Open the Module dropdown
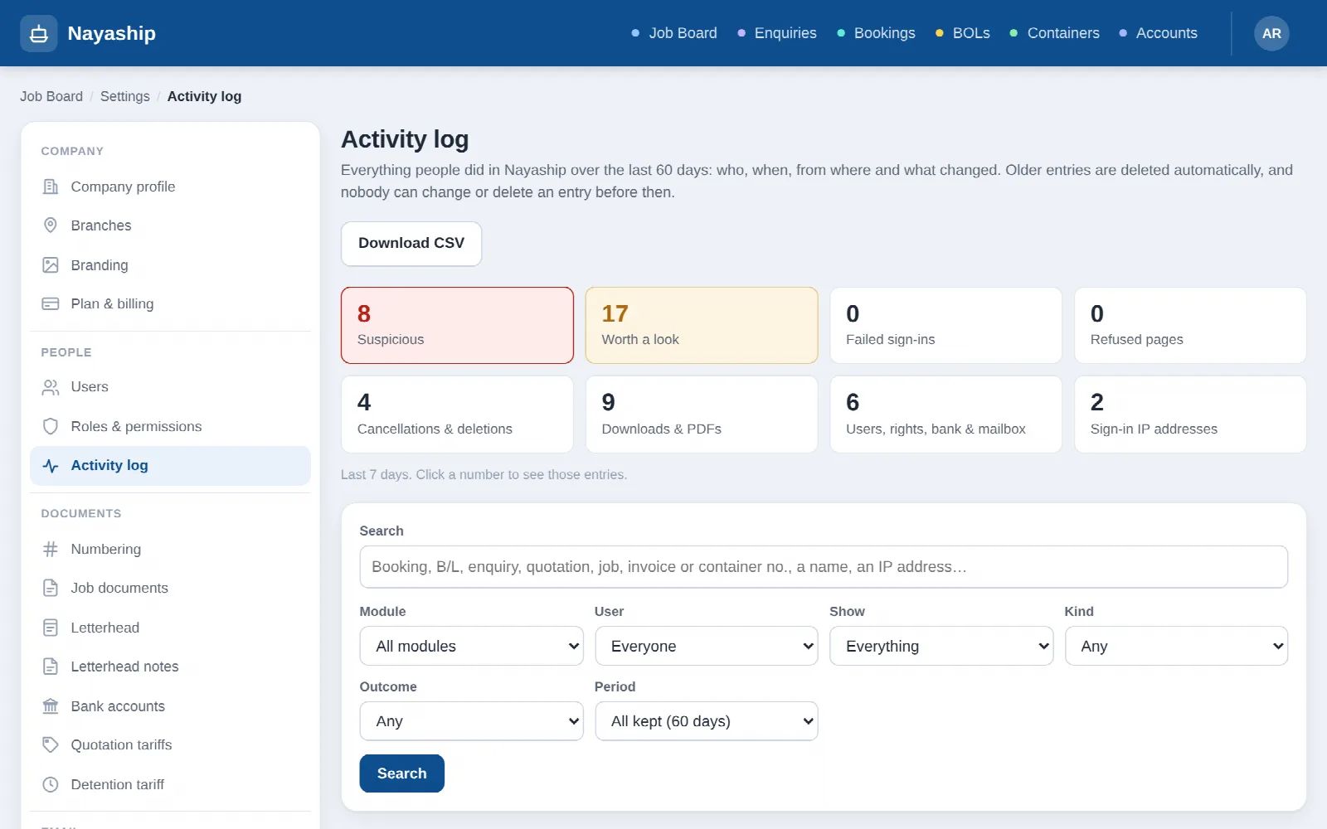1327x829 pixels. coord(471,646)
